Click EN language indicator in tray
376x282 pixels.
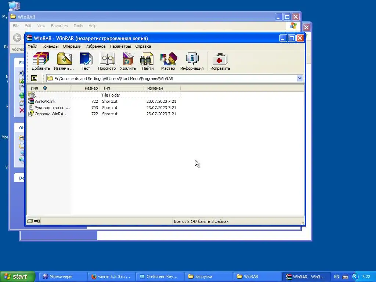point(337,276)
